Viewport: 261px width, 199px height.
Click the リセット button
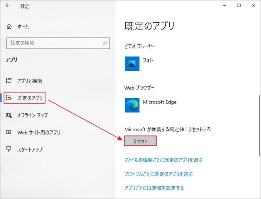point(141,141)
